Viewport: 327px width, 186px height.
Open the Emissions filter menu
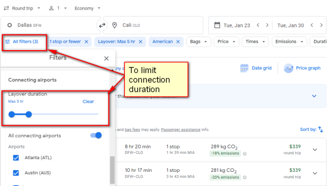coord(289,41)
